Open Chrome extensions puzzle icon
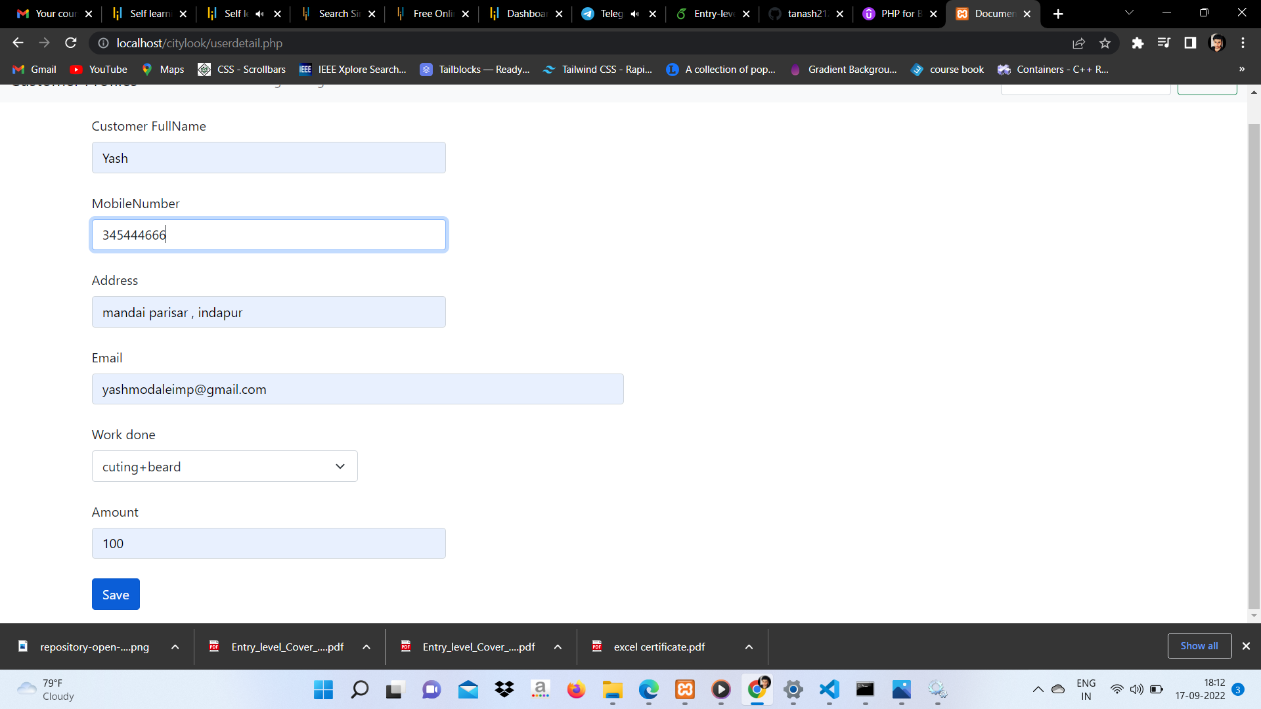Viewport: 1261px width, 709px height. coord(1138,43)
